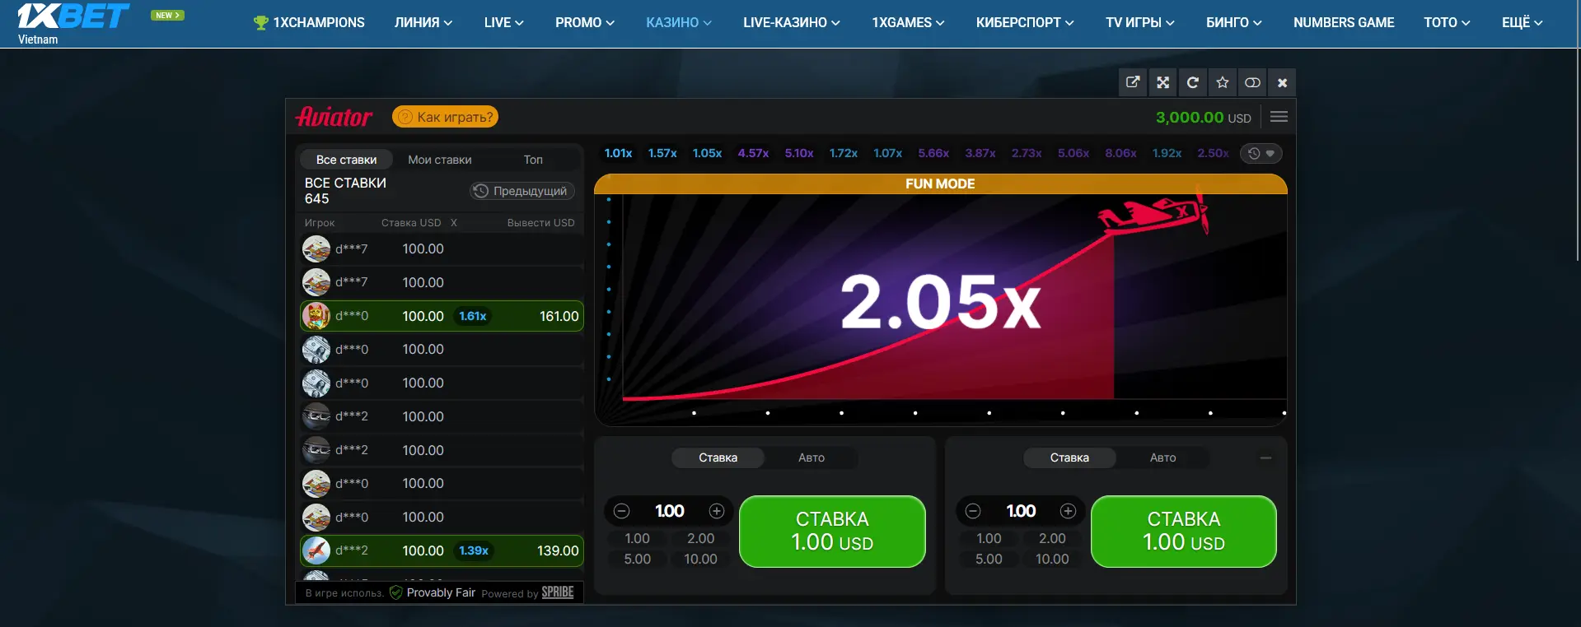The height and width of the screenshot is (627, 1581).
Task: Click the 161.00 cashout row avatar
Action: 316,316
